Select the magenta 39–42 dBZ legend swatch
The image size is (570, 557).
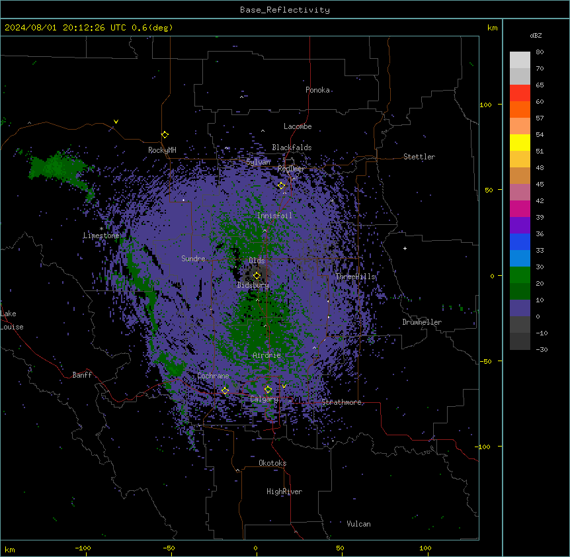pyautogui.click(x=520, y=208)
